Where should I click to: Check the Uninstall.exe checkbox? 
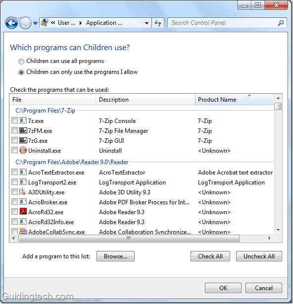pyautogui.click(x=14, y=150)
